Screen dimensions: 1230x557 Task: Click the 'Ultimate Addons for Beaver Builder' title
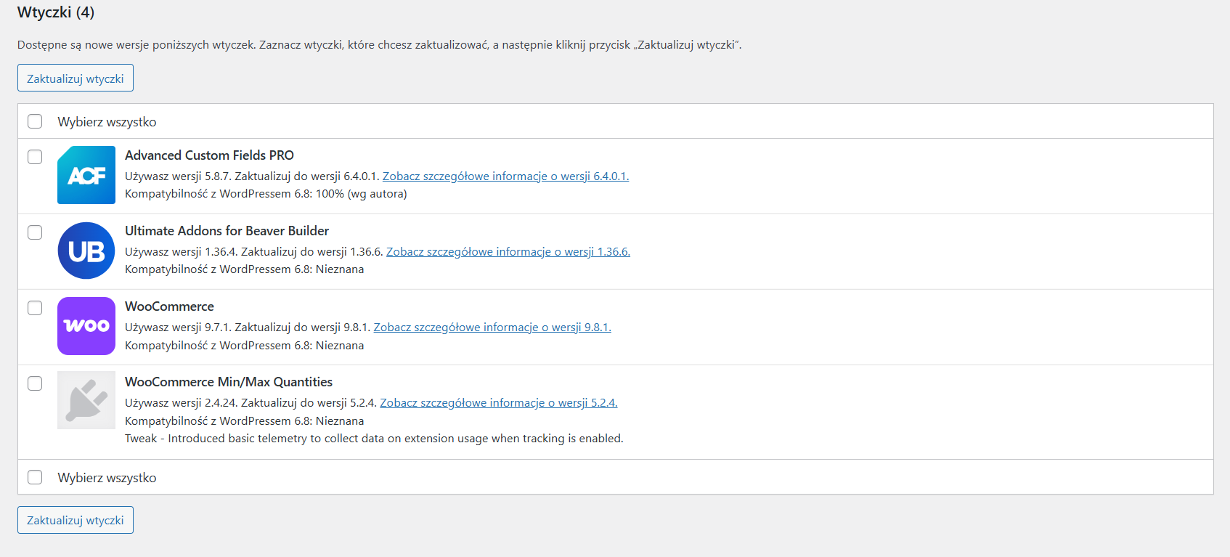(227, 231)
